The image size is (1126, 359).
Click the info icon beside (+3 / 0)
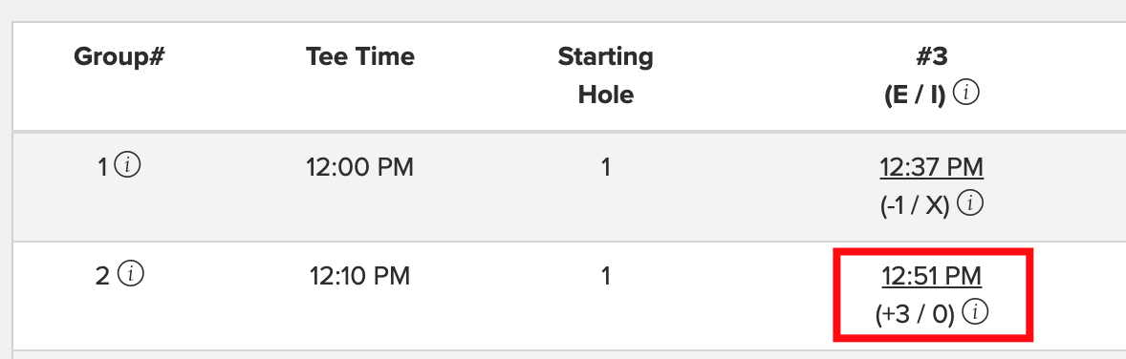[975, 311]
